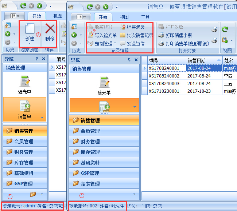Click 打印销售单(隐形眼镜) print button
Viewport: 237px width, 211px height.
(x=183, y=44)
